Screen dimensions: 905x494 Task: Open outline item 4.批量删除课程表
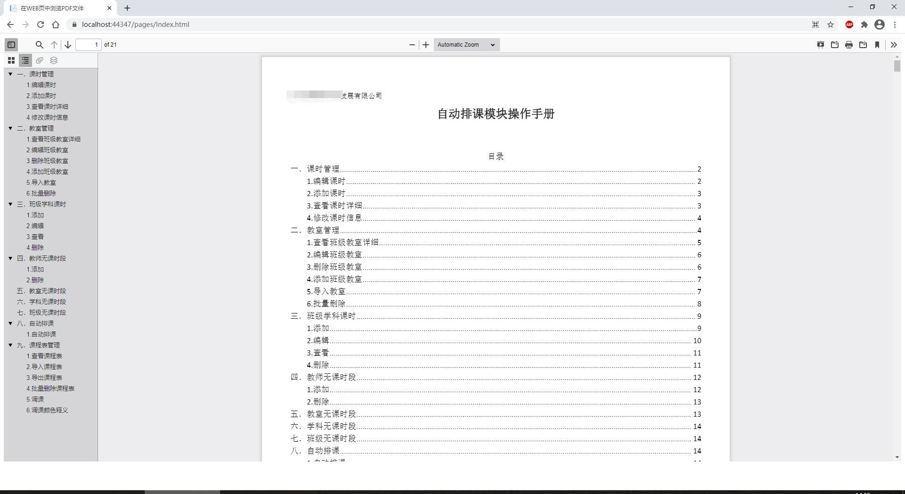pos(50,388)
